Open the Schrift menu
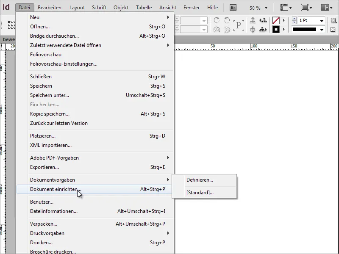339x254 pixels. [99, 8]
